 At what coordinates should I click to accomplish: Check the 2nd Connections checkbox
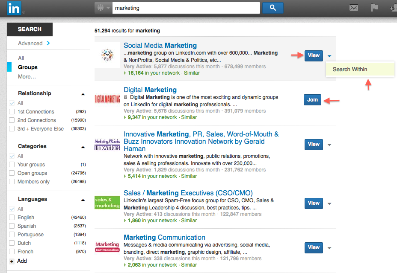[x=12, y=120]
